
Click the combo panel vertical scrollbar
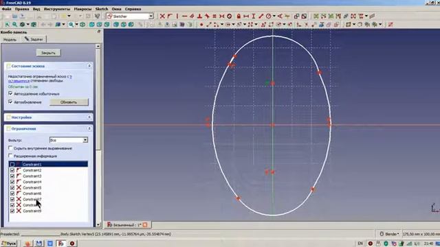[98, 135]
